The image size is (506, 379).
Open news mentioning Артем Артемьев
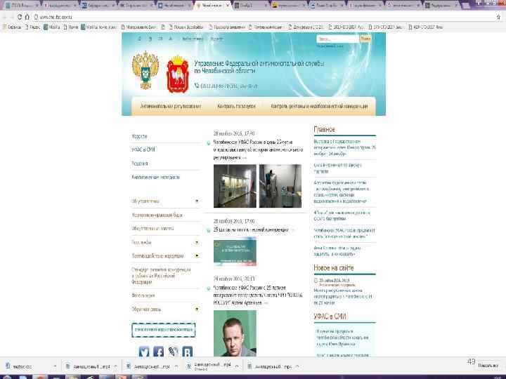[258, 295]
